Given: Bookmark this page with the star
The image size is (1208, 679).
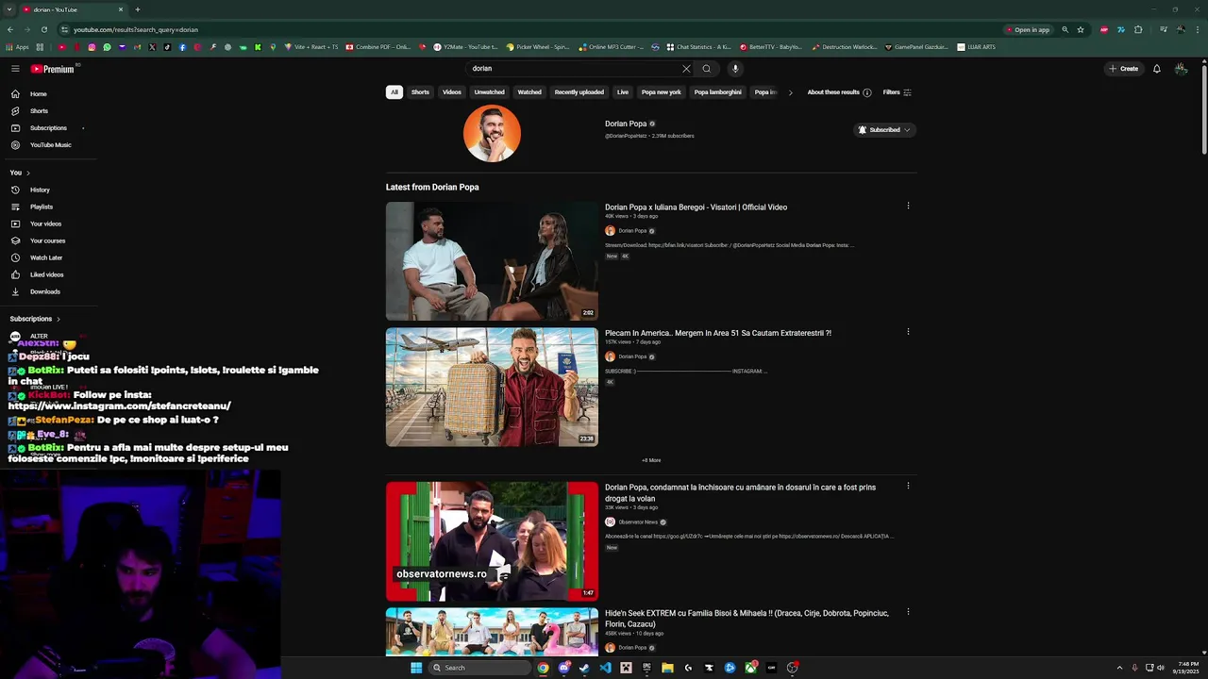Looking at the screenshot, I should point(1081,29).
